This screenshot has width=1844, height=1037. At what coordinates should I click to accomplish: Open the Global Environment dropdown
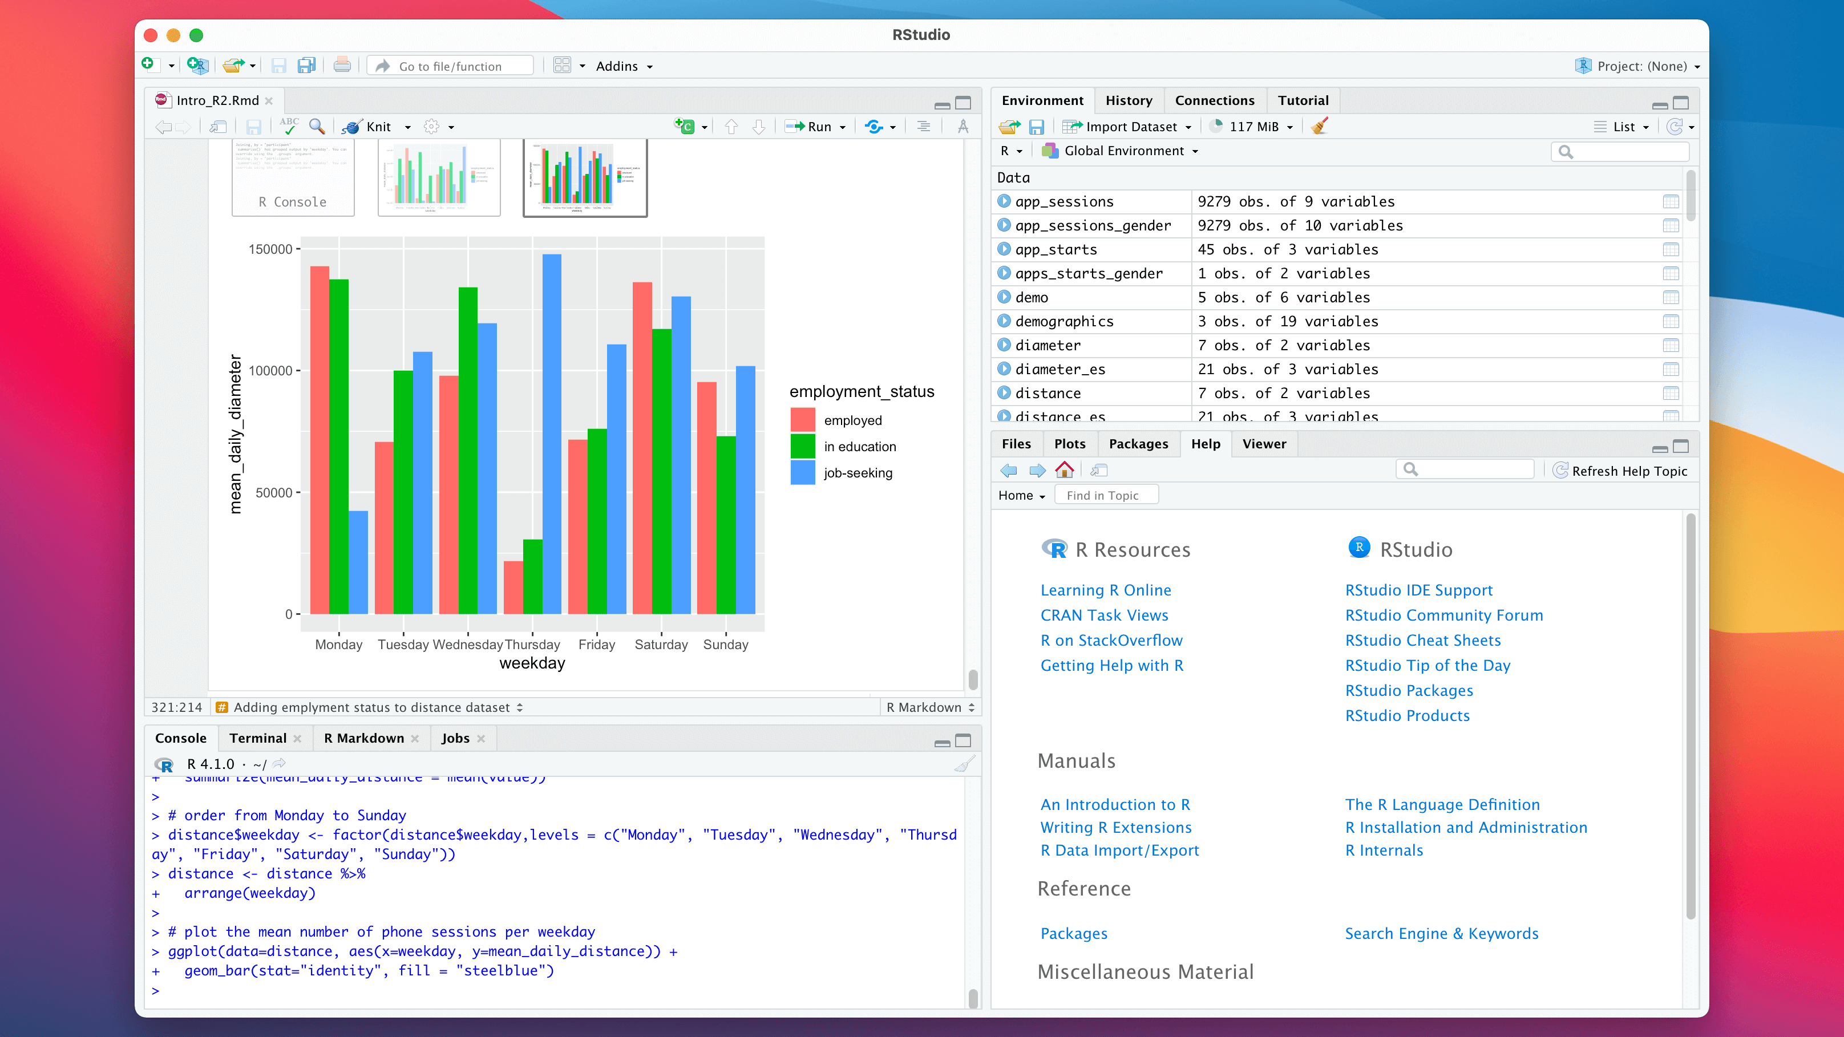pos(1121,151)
